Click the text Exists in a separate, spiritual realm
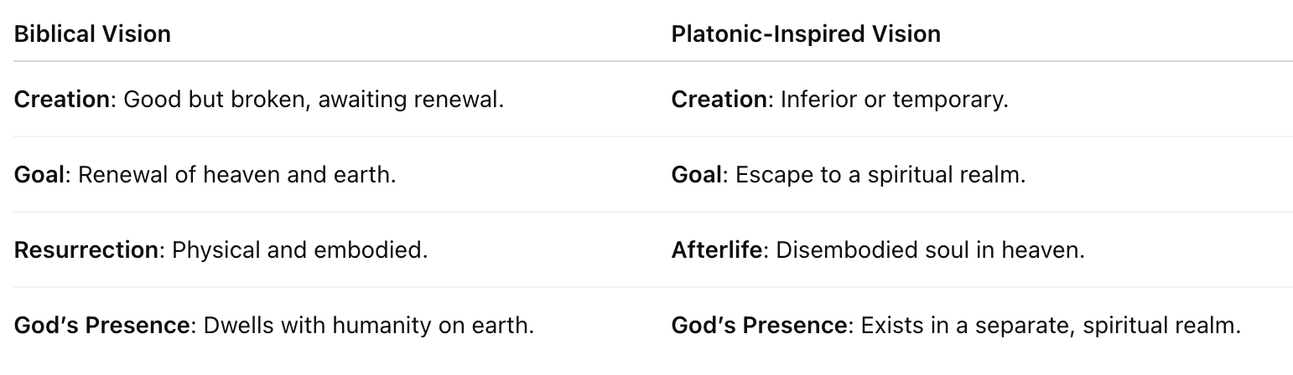 (1050, 326)
